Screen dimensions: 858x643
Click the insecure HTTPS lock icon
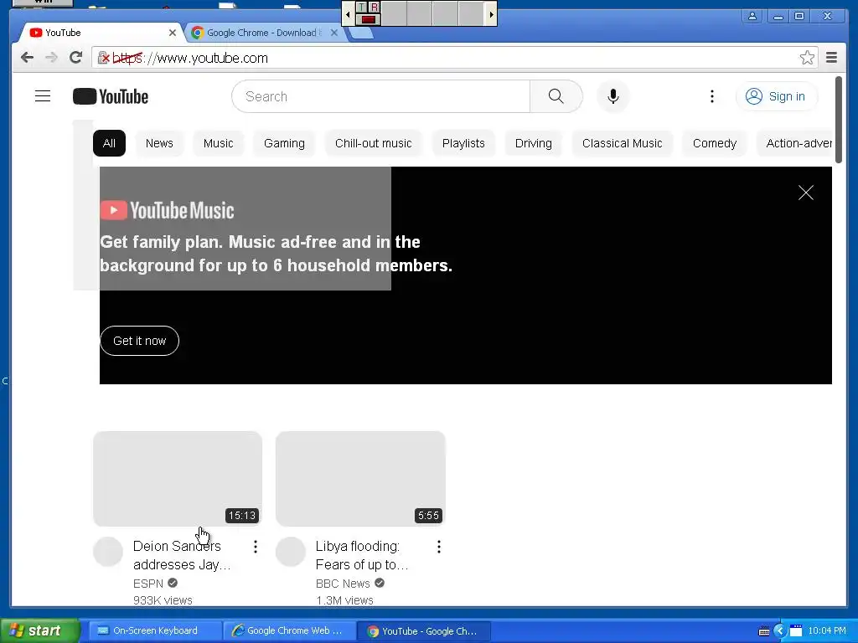point(103,58)
